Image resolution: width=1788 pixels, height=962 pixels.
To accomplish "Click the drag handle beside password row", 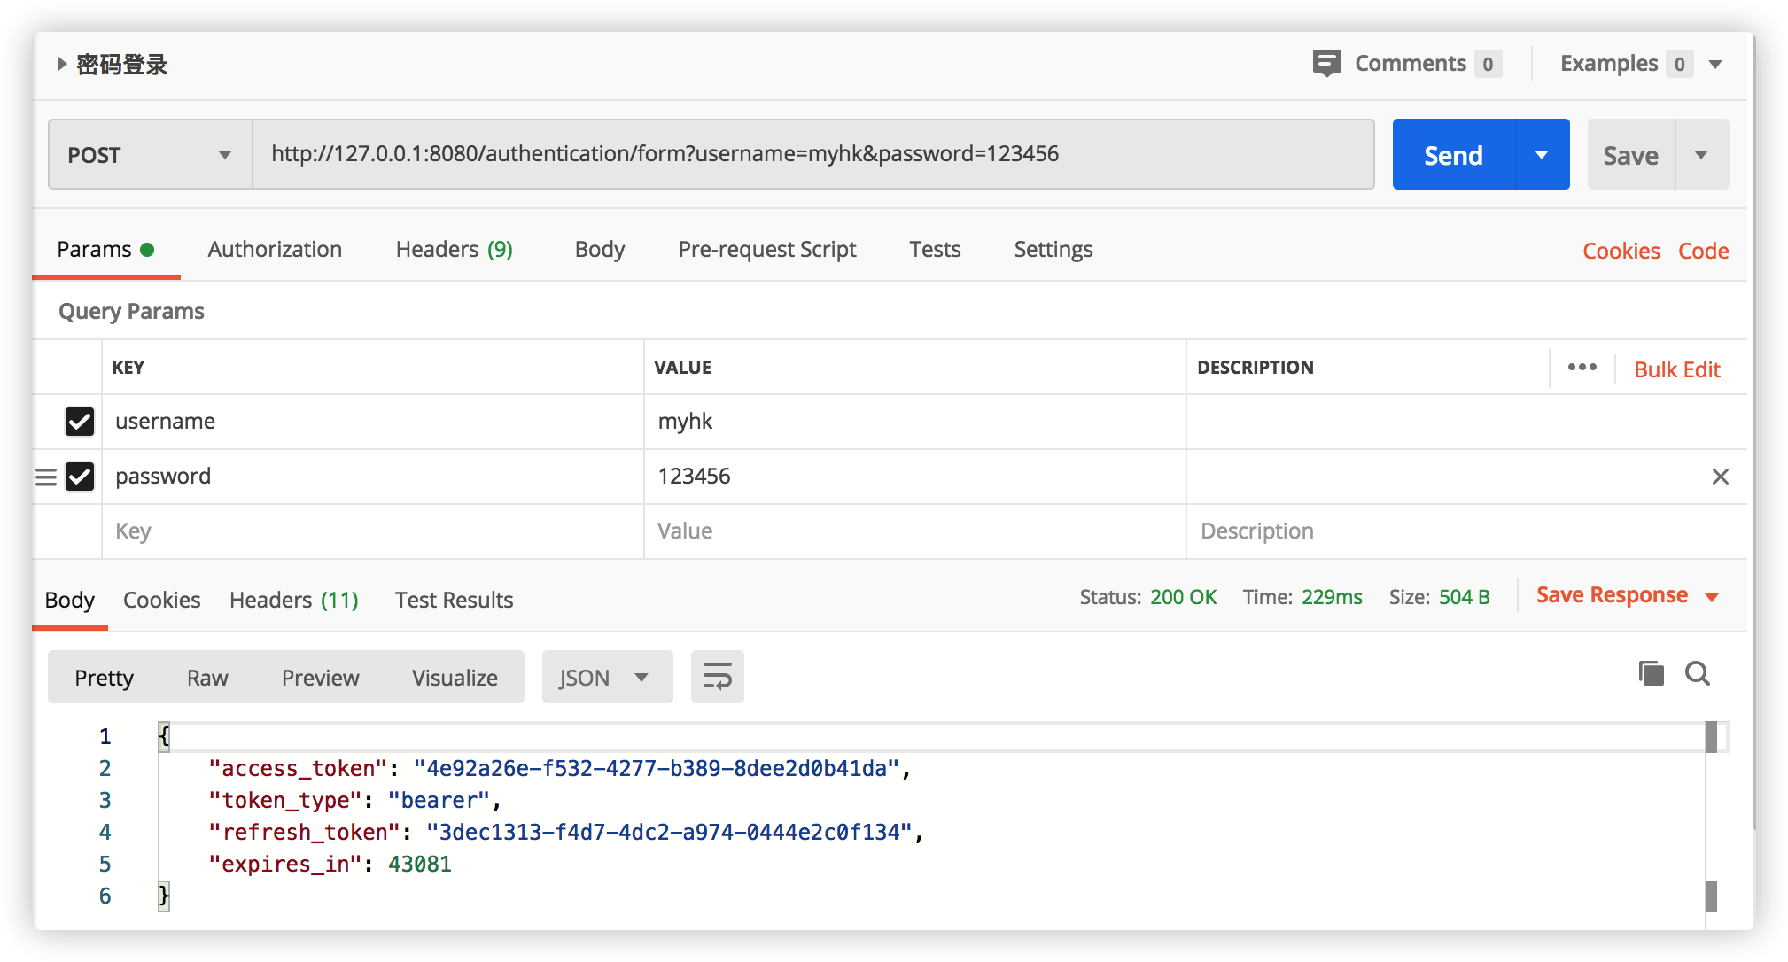I will coord(46,477).
